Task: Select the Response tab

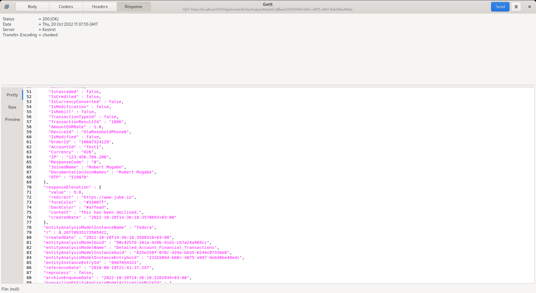Action: (x=133, y=7)
